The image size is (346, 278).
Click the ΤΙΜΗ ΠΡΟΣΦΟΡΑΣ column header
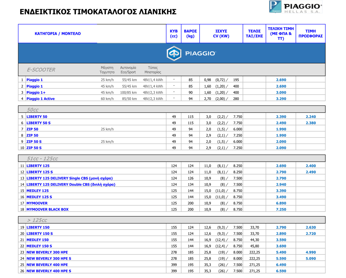(x=311, y=34)
